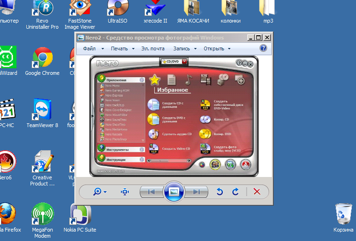Click the actual size fit icon

pos(125,192)
